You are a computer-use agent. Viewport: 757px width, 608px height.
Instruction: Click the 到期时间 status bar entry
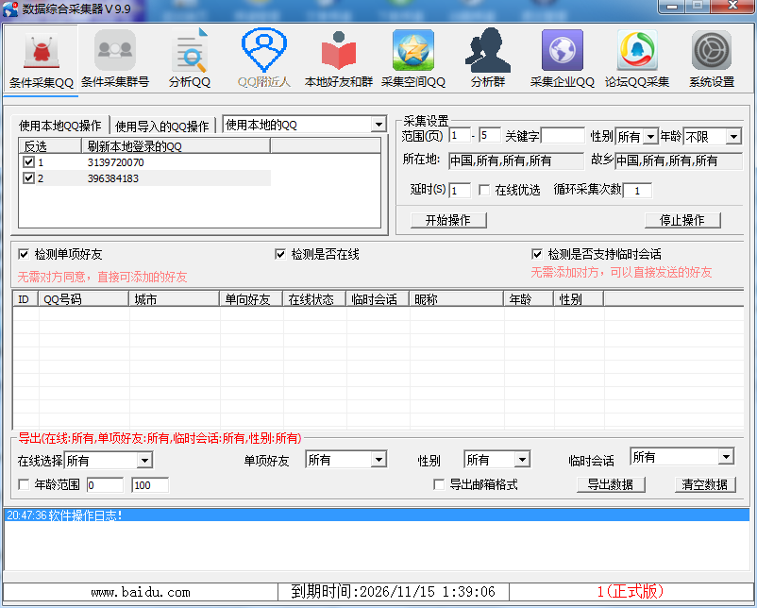click(x=393, y=592)
